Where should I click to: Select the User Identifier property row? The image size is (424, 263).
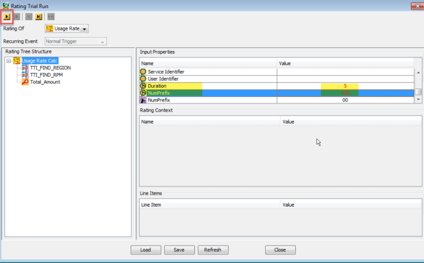[277, 79]
